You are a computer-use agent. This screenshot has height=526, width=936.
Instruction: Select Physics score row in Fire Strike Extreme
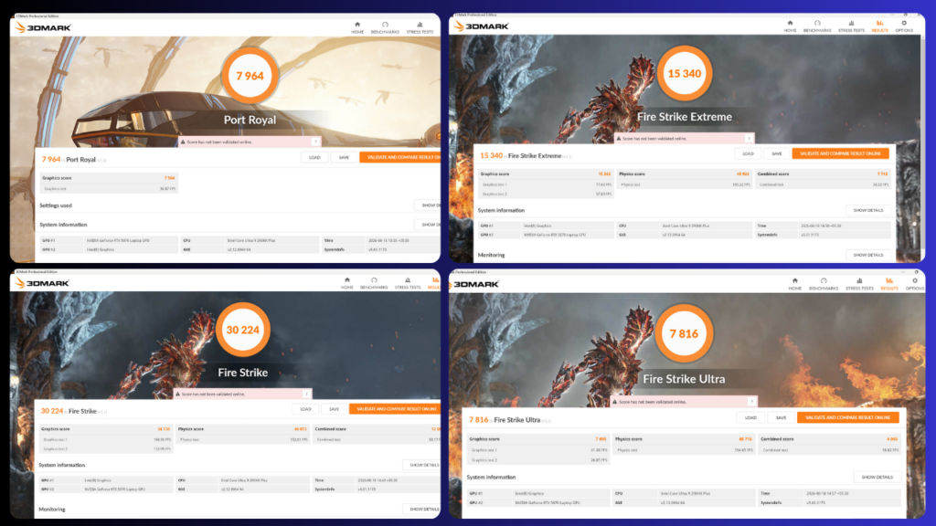684,174
